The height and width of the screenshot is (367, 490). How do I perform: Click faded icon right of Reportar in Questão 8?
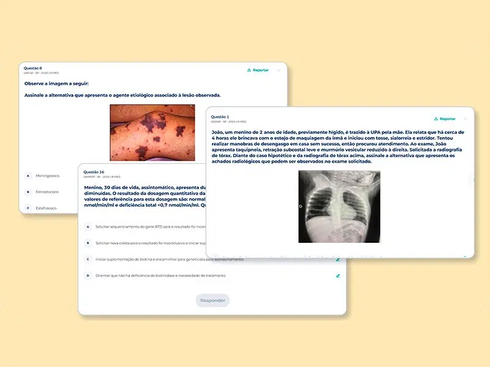coord(279,70)
